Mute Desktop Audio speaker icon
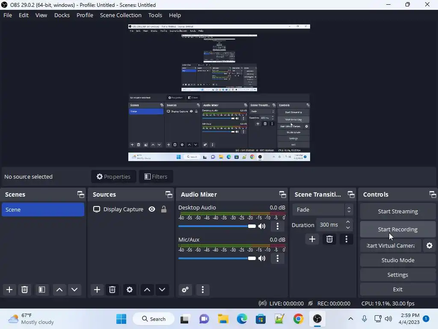This screenshot has width=438, height=329. (262, 226)
